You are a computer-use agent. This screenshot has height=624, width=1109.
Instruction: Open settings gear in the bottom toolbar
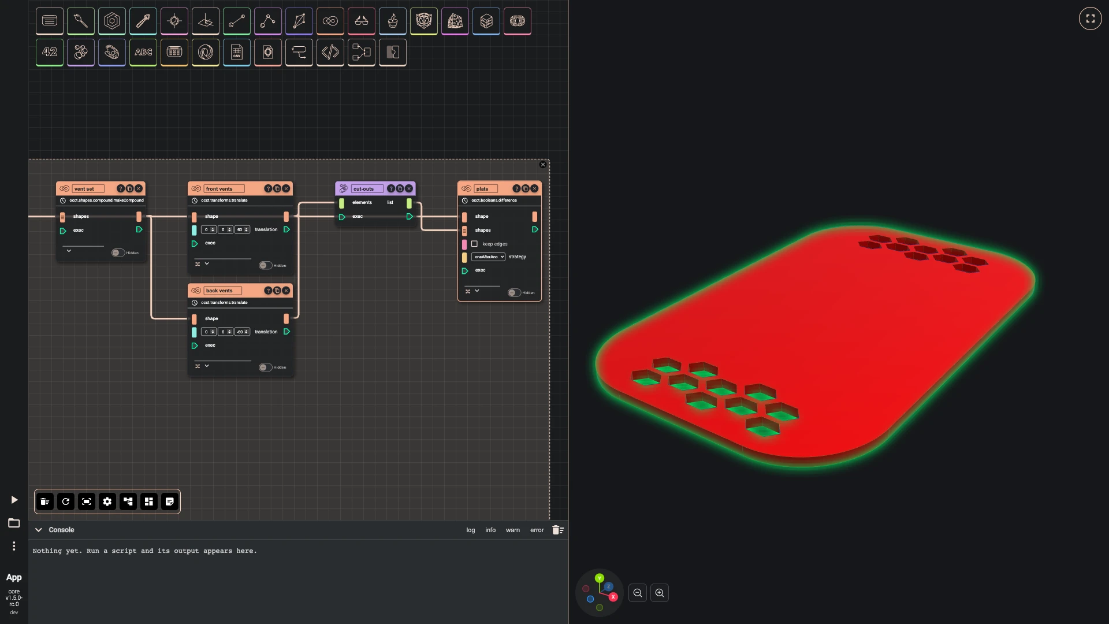107,502
